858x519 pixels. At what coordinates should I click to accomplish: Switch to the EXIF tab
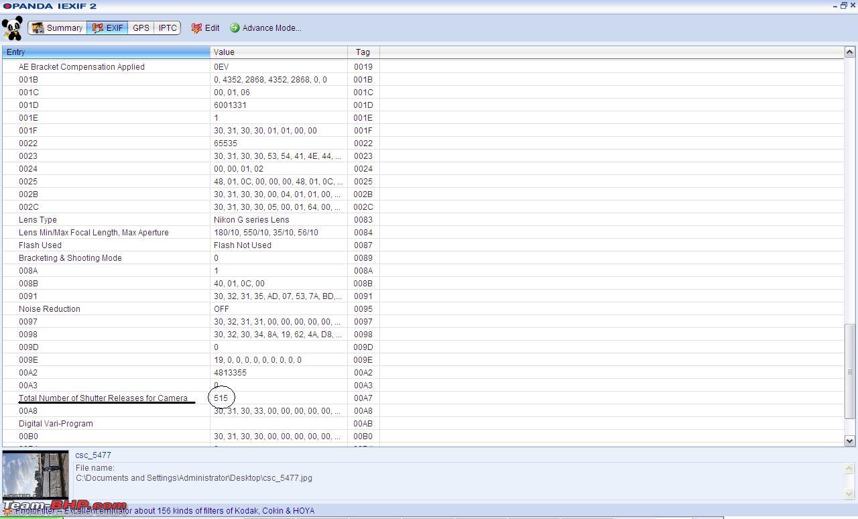pos(107,28)
